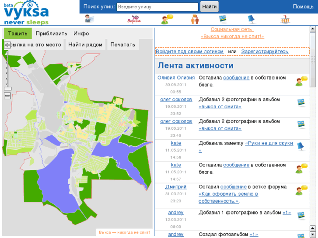Open the blogs icon with speech bubble

[x=167, y=19]
